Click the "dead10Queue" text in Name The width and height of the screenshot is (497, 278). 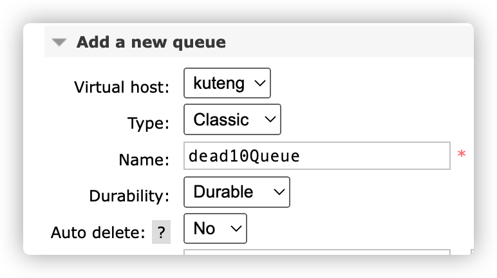click(243, 156)
